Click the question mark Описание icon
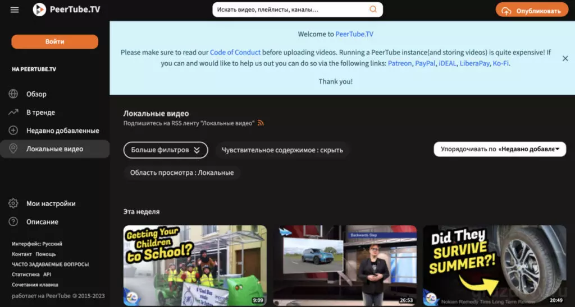The height and width of the screenshot is (307, 575). pos(13,222)
